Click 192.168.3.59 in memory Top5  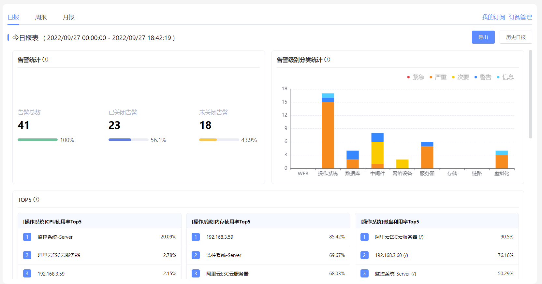(220, 237)
